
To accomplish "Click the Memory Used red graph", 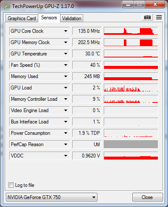I will point(131,76).
